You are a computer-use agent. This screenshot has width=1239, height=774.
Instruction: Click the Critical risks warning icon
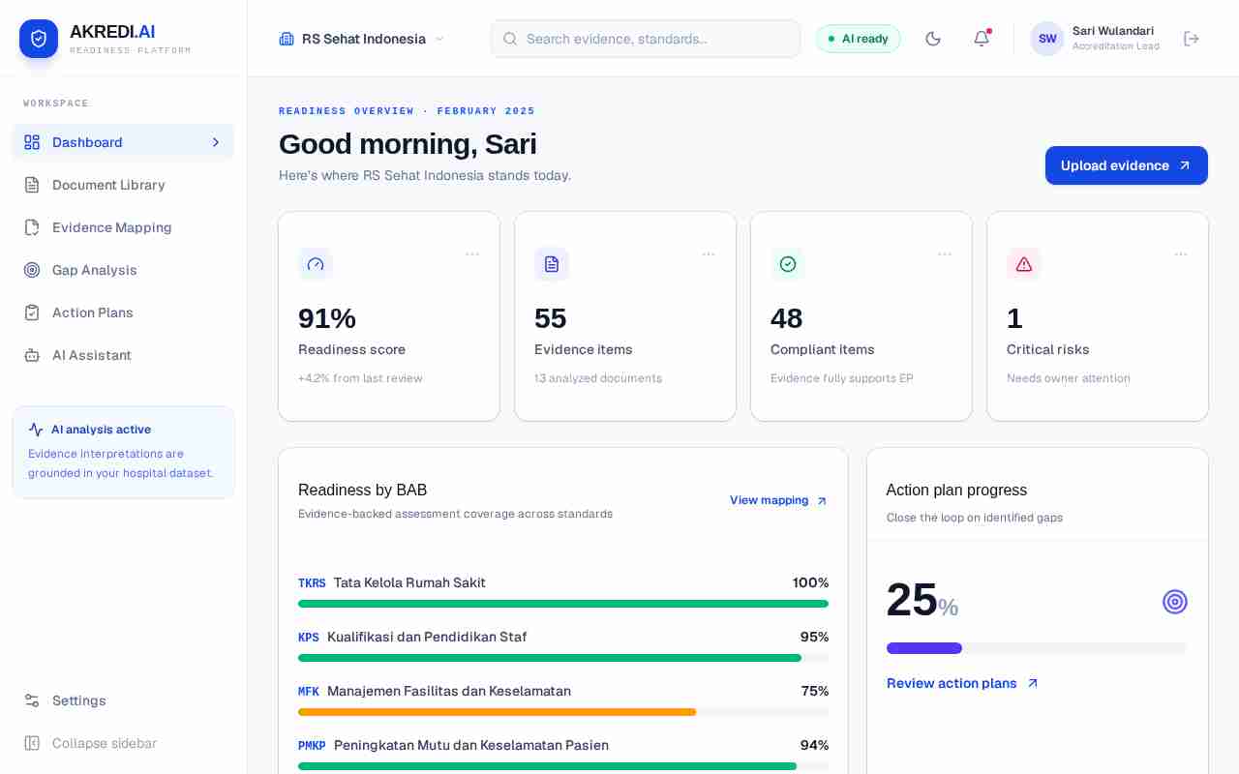coord(1024,264)
